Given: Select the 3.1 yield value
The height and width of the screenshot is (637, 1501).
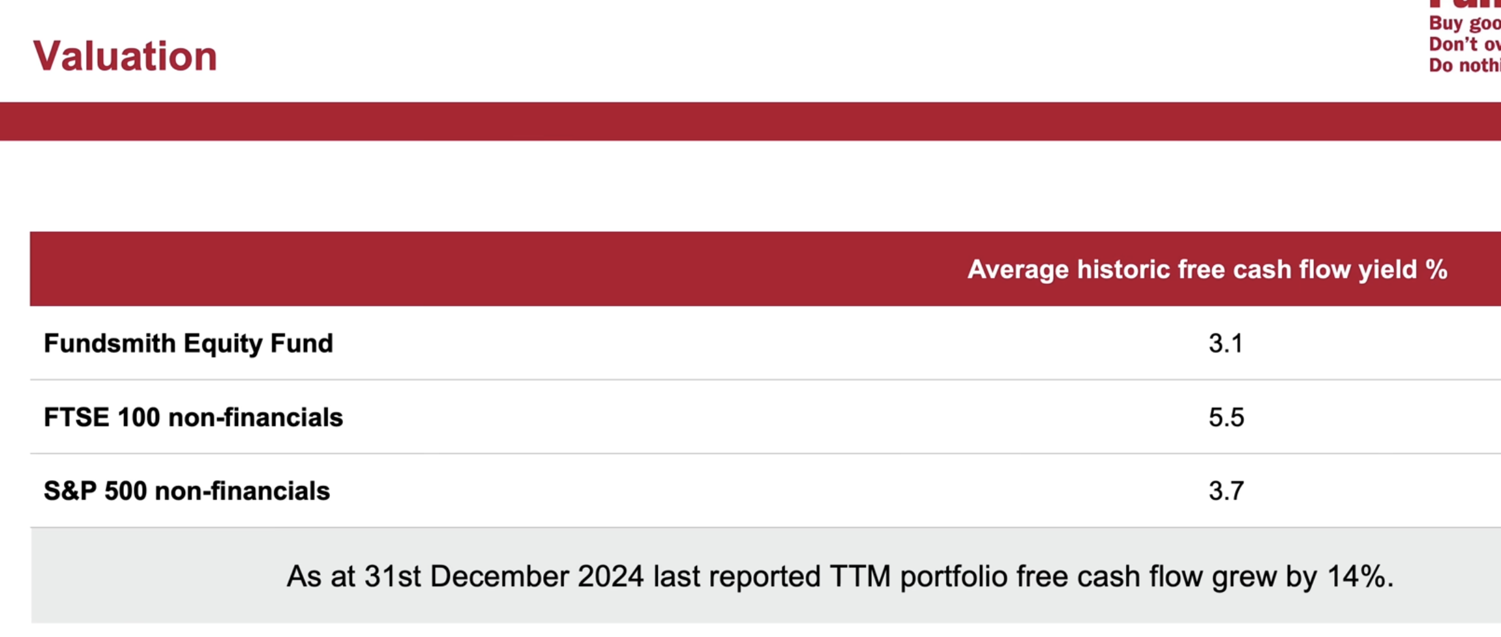Looking at the screenshot, I should pos(1225,343).
